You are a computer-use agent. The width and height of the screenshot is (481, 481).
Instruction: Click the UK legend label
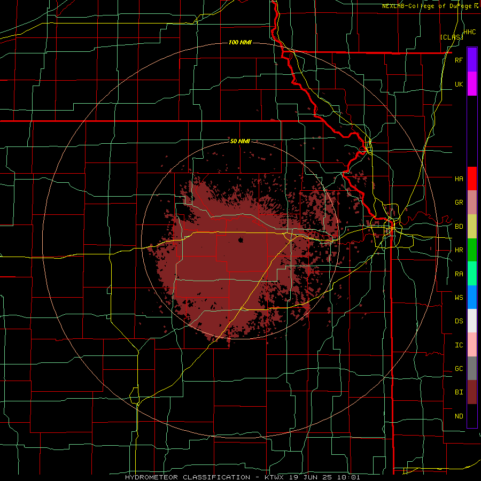459,84
